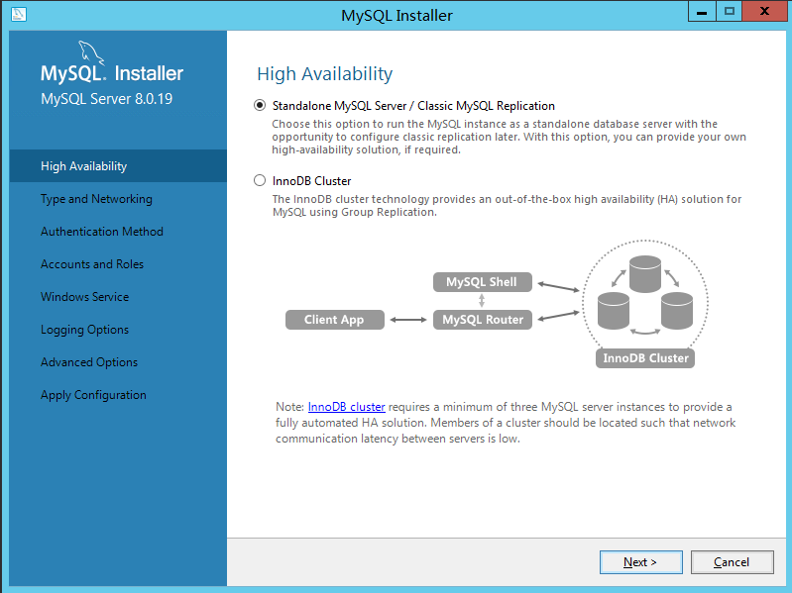Click the Cancel button
Screen dimensions: 792x593
pos(732,561)
